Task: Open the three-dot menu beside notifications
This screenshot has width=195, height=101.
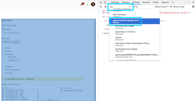Action: [x=87, y=4]
